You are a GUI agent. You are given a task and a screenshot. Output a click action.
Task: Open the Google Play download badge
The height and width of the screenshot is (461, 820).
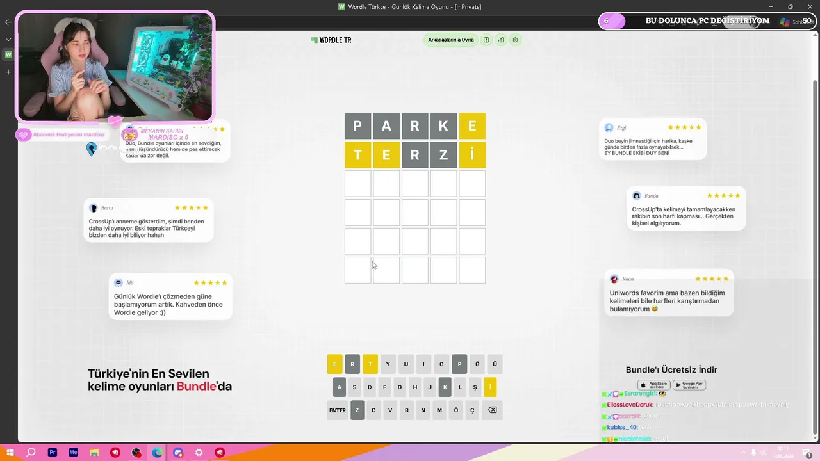pyautogui.click(x=689, y=385)
